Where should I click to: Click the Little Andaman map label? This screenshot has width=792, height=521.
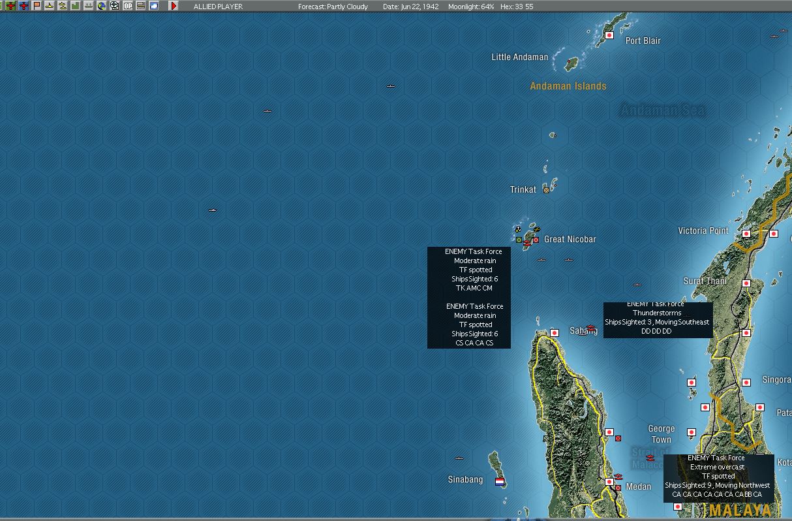coord(520,57)
